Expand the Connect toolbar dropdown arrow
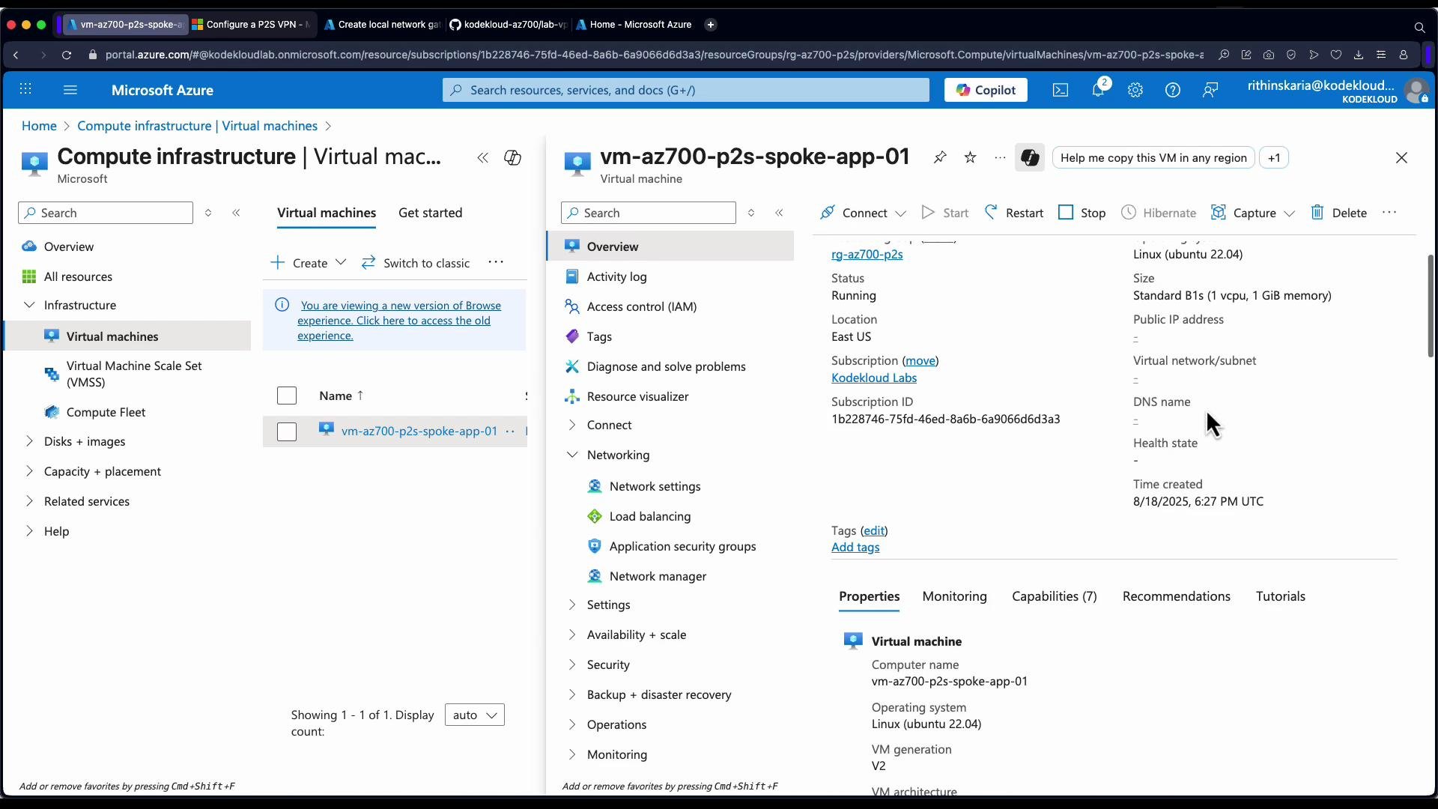The image size is (1438, 809). [901, 213]
